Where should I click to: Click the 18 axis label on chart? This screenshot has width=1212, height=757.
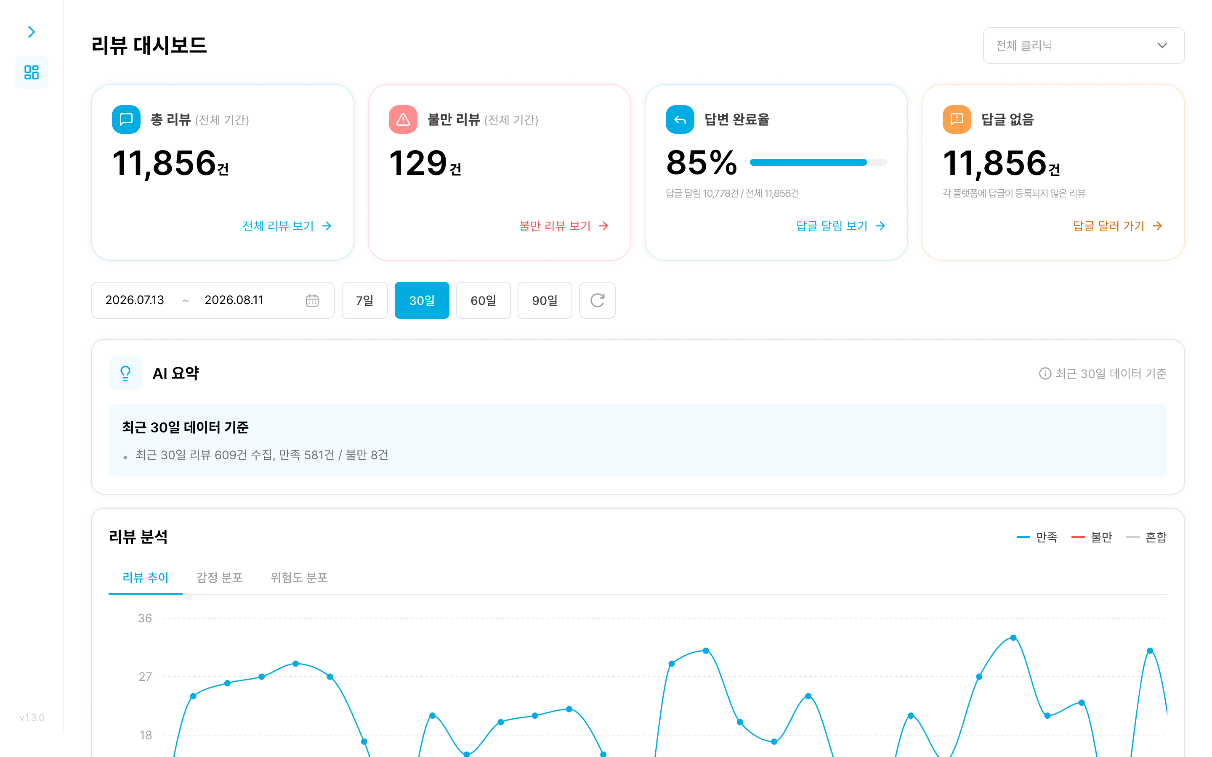145,735
